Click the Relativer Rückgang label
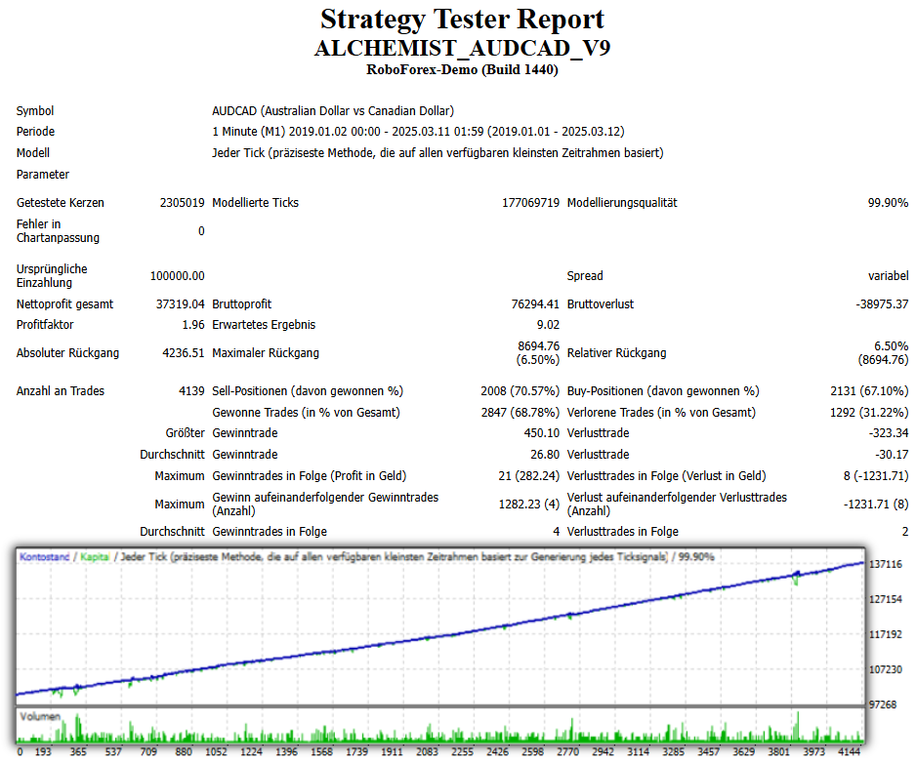The width and height of the screenshot is (916, 767). pos(616,353)
